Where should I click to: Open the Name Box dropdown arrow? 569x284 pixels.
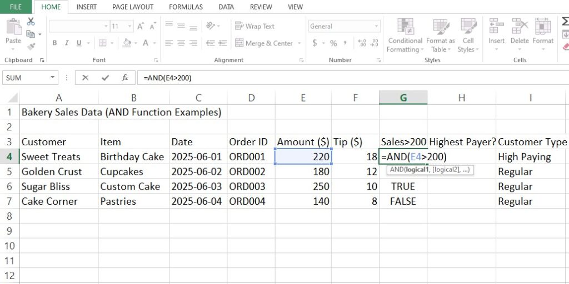(x=53, y=78)
